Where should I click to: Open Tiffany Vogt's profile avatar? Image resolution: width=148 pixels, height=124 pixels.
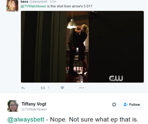click(13, 106)
